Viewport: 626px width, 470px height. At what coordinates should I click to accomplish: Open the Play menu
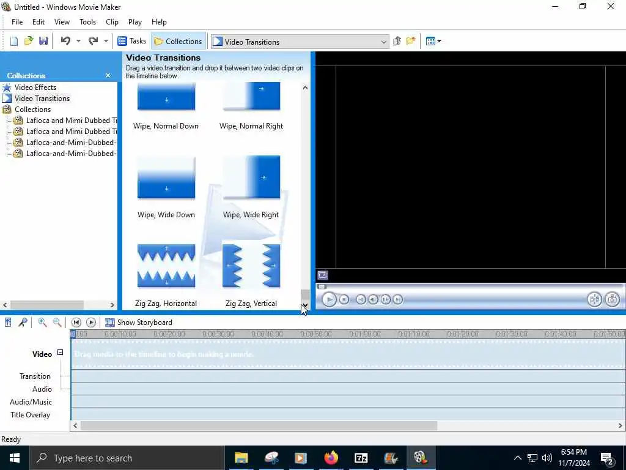point(135,22)
